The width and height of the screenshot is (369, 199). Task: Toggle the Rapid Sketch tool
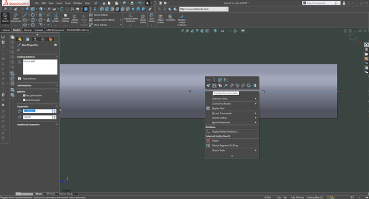(160, 19)
